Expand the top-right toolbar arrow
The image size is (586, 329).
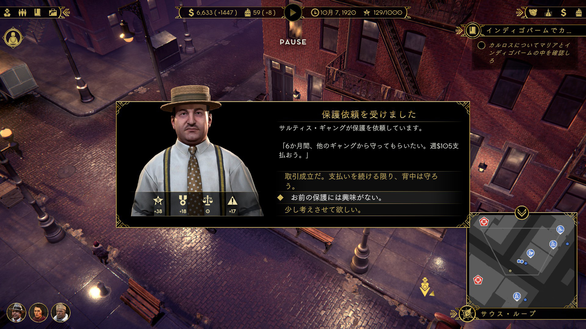click(x=520, y=12)
